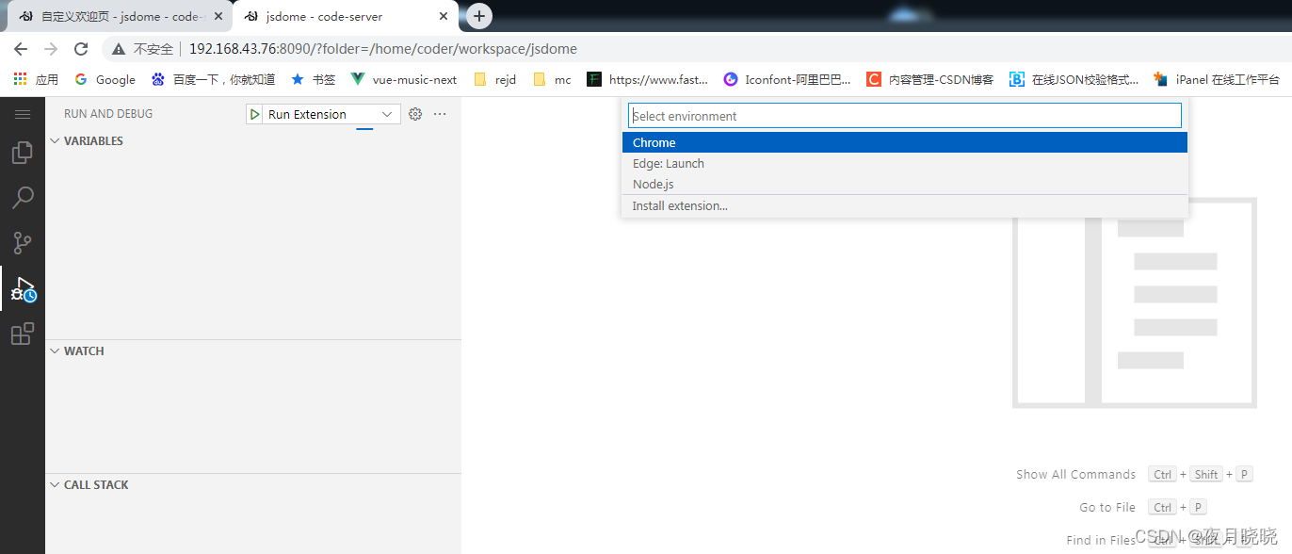The height and width of the screenshot is (554, 1292).
Task: Open a new browser tab
Action: [x=479, y=15]
